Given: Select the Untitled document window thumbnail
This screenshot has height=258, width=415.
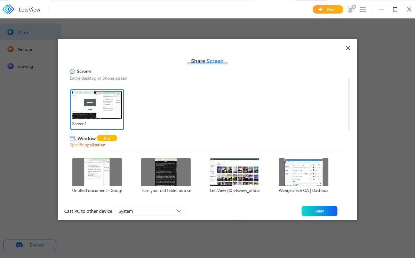Looking at the screenshot, I should 97,172.
